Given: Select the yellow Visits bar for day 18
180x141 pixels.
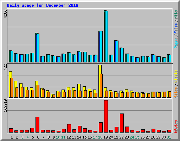Looking at the screenshot, I should coord(100,81).
